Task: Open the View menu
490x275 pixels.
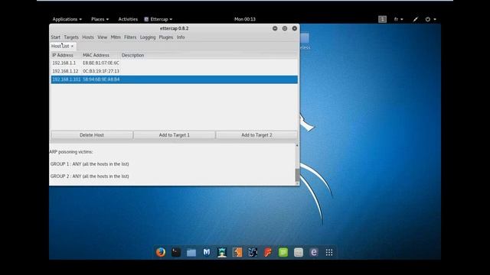Action: [x=102, y=37]
